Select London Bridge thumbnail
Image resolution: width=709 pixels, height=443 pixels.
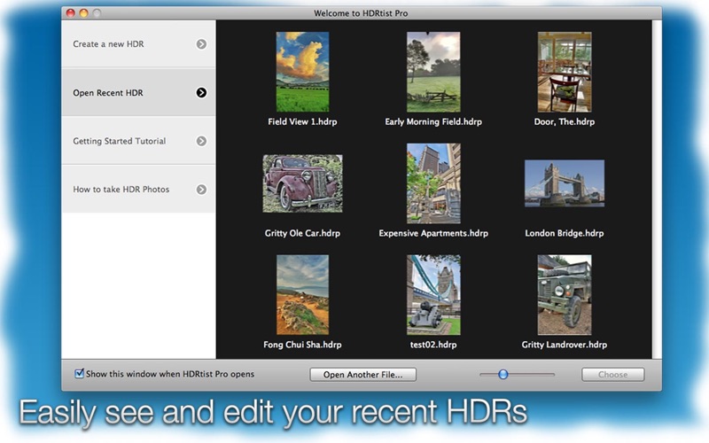(x=565, y=183)
